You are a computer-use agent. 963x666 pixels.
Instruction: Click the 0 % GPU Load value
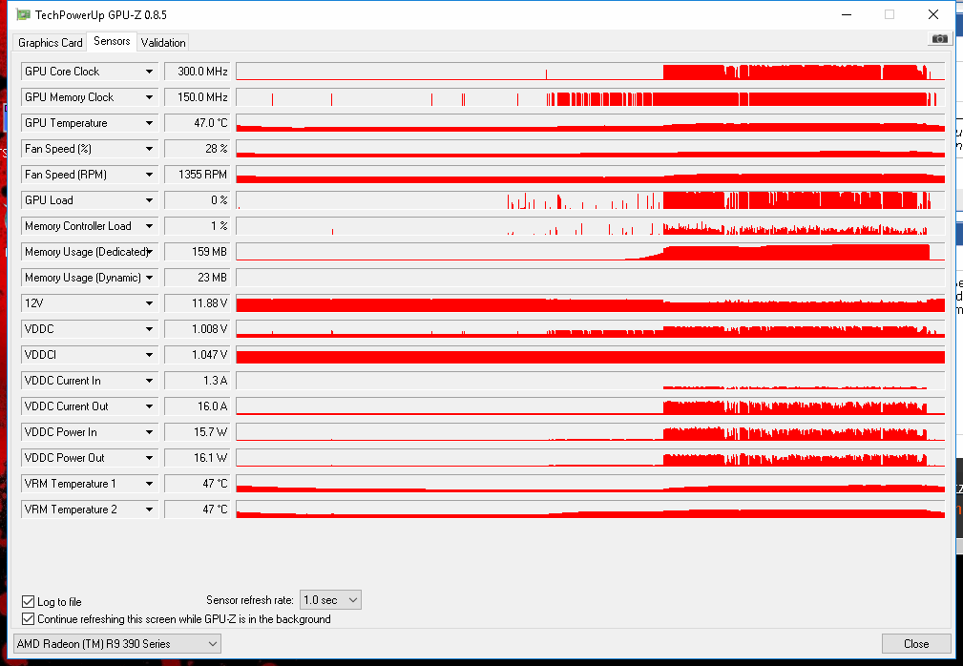[198, 200]
